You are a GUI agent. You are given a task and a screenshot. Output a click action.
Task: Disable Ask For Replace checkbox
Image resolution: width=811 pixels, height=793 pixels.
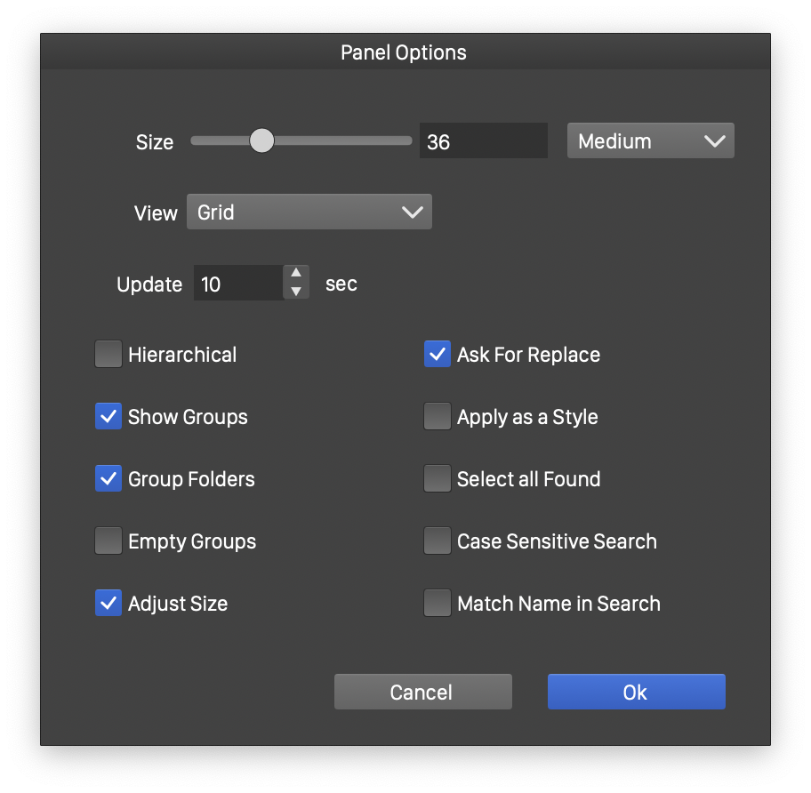pos(438,355)
